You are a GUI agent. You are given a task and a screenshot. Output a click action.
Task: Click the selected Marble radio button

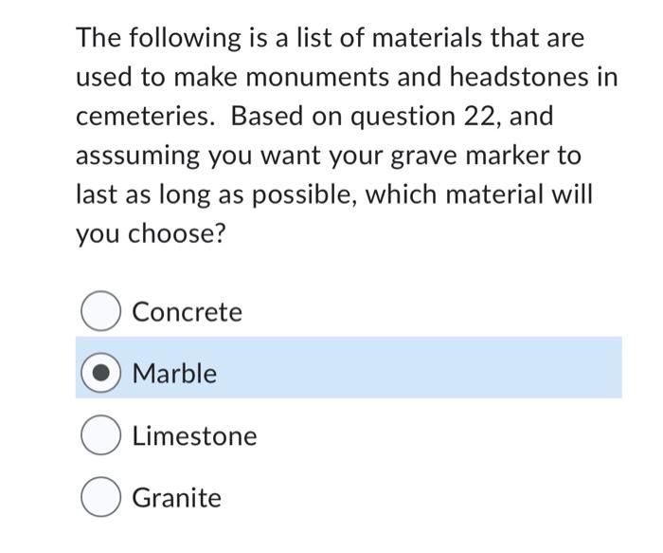click(100, 373)
